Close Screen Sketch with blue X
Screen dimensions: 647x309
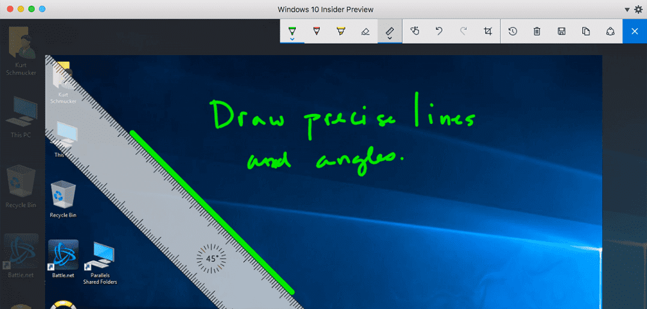[x=635, y=31]
